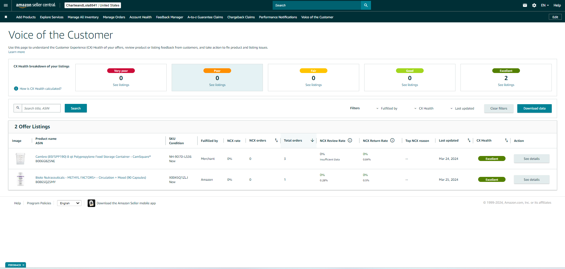
Task: Click the Learn more link
Action: pyautogui.click(x=16, y=52)
